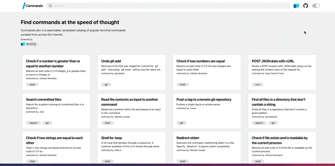The image size is (335, 166).
Task: Click git tag on Push a tag card
Action: click(182, 123)
